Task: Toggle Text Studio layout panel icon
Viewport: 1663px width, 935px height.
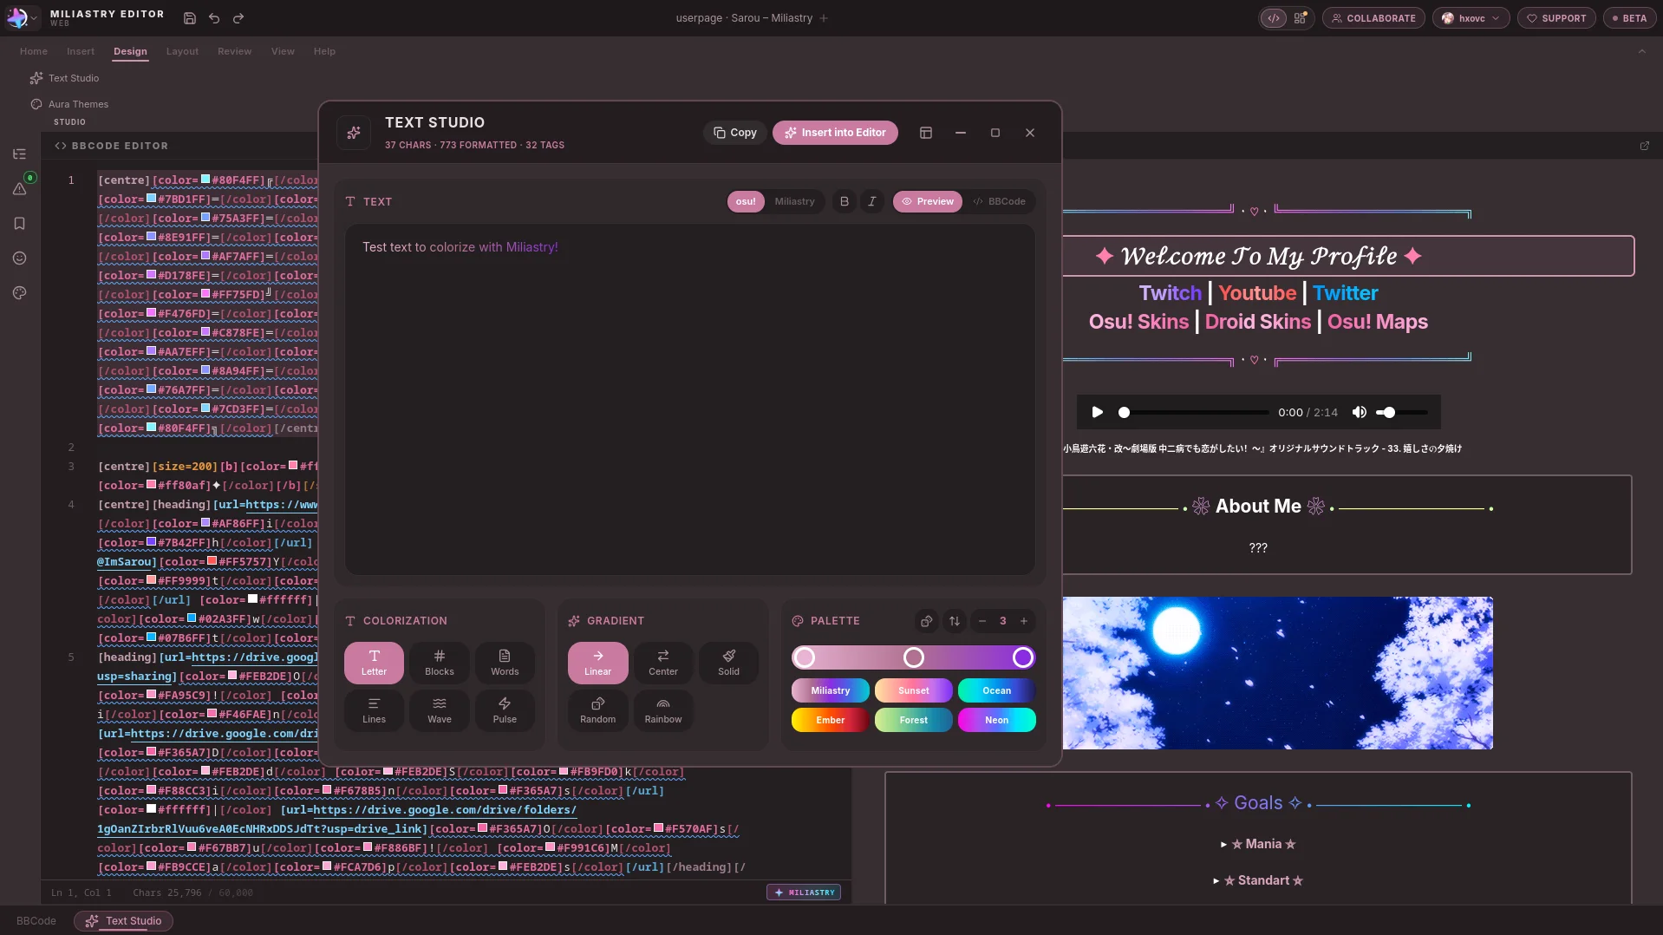Action: pyautogui.click(x=926, y=133)
